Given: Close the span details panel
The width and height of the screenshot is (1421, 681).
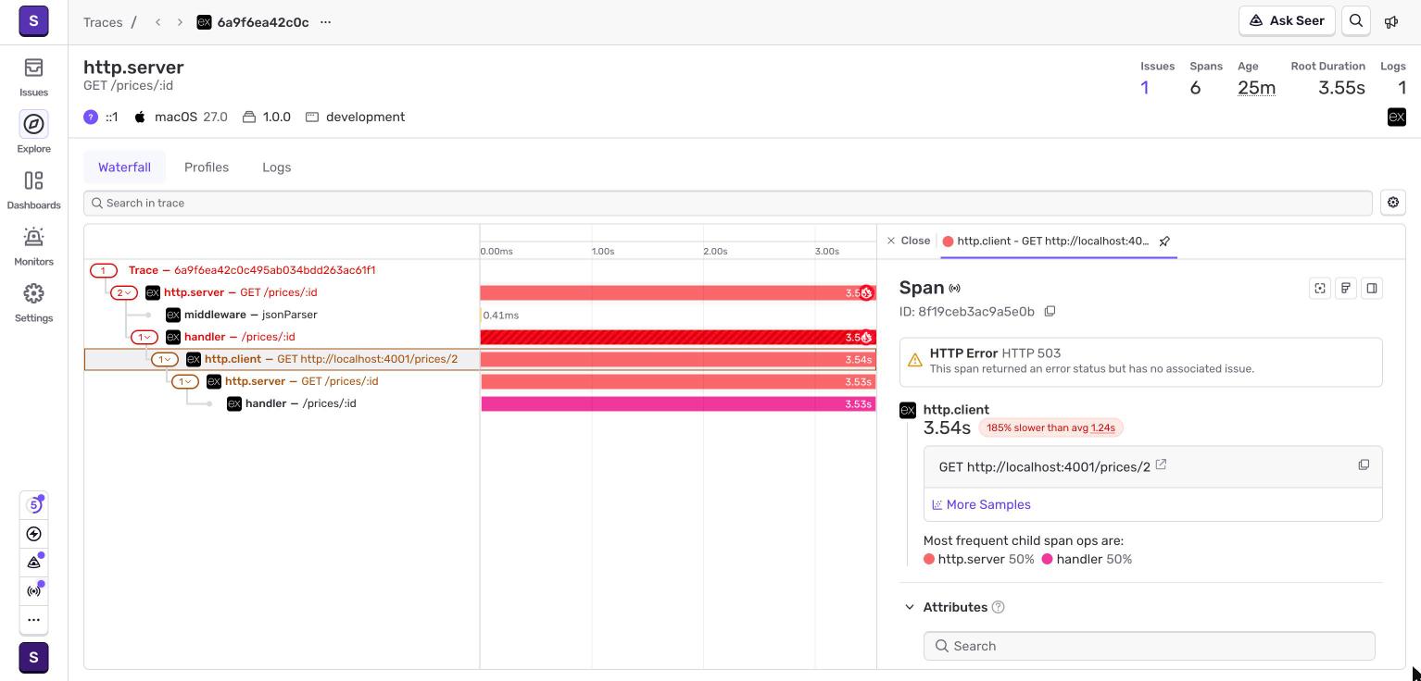Looking at the screenshot, I should tap(908, 241).
